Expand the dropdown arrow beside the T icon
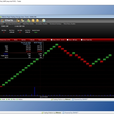The height and width of the screenshot is (114, 114). click(x=40, y=21)
